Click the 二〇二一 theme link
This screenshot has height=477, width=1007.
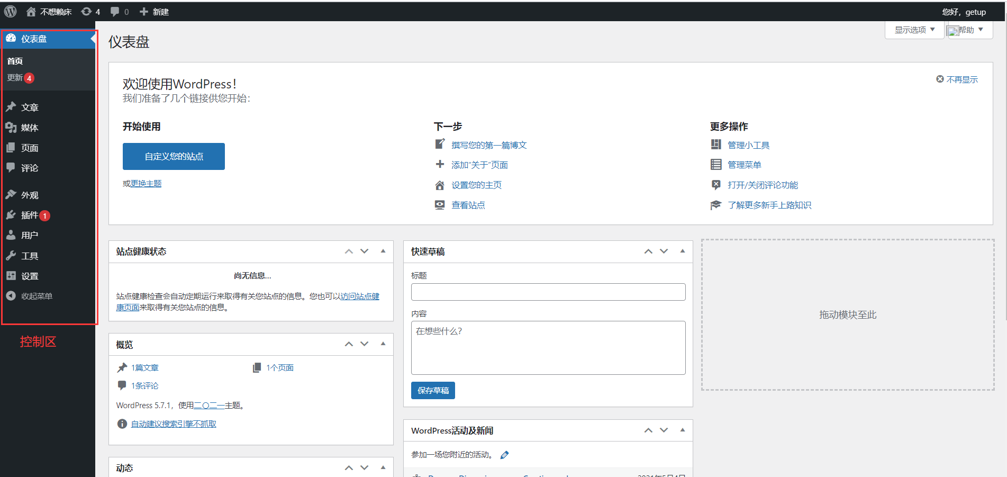pyautogui.click(x=209, y=406)
